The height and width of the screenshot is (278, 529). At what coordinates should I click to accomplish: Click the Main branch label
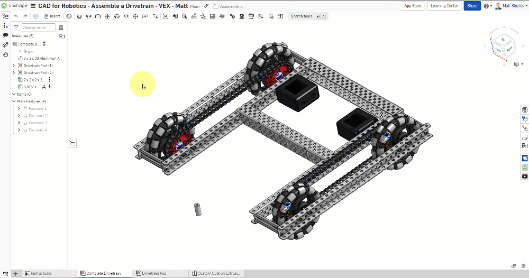click(195, 6)
